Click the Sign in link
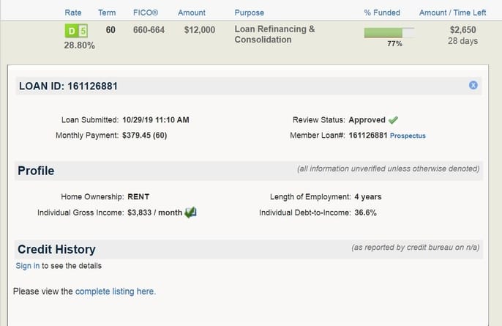The height and width of the screenshot is (326, 502). coord(28,266)
